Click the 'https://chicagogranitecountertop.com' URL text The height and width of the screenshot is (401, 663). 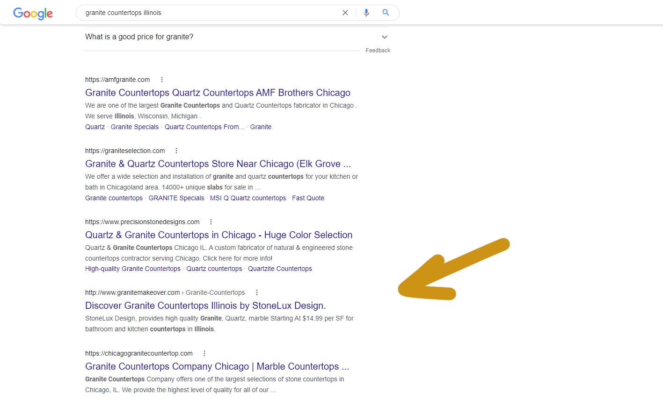click(x=139, y=353)
